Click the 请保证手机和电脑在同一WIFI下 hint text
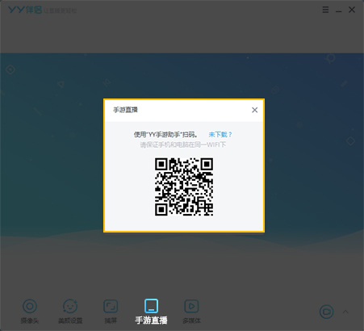 click(x=183, y=145)
